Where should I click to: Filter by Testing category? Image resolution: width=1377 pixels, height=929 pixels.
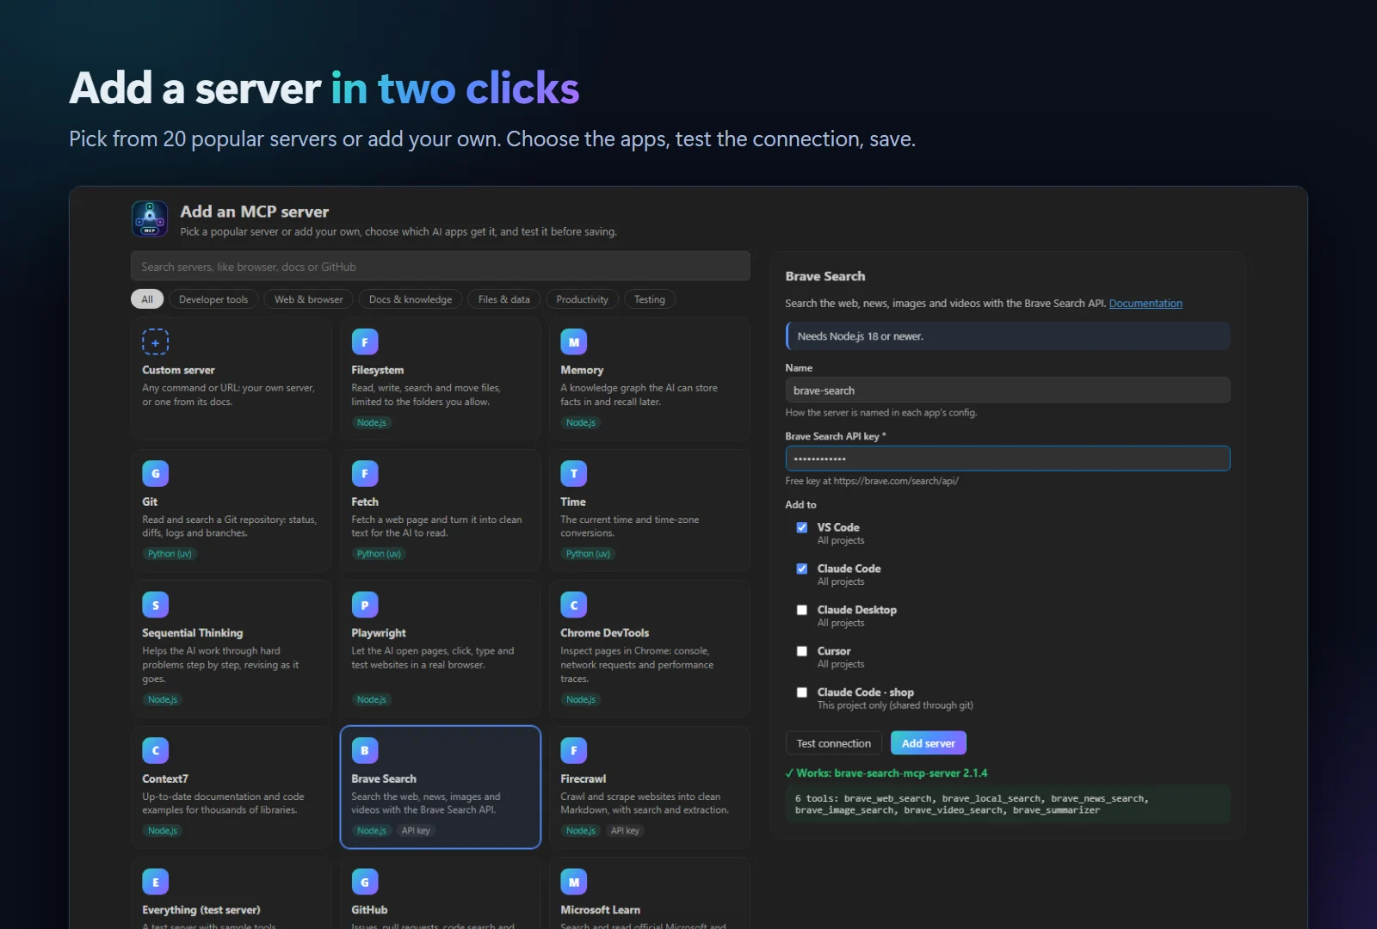[650, 299]
